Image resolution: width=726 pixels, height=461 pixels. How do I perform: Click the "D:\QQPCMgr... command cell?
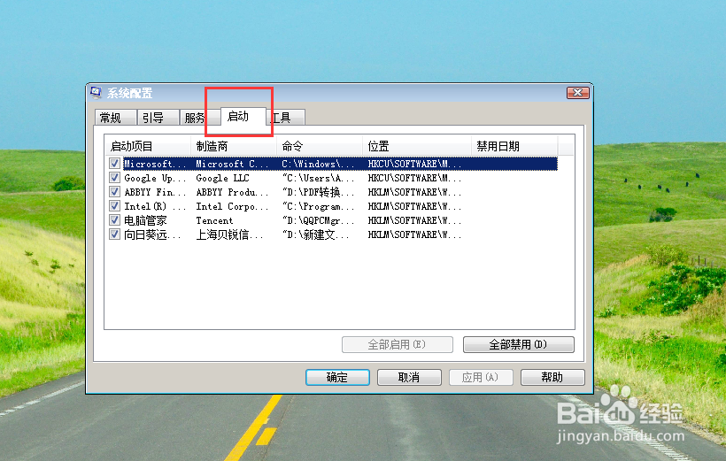point(318,221)
